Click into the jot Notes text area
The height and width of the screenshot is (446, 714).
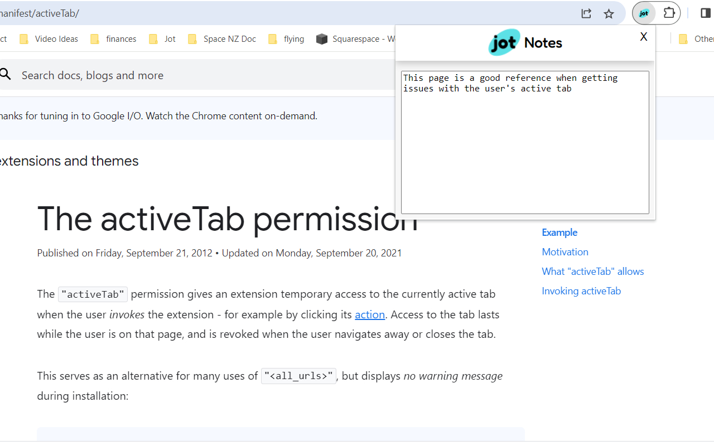pyautogui.click(x=524, y=142)
